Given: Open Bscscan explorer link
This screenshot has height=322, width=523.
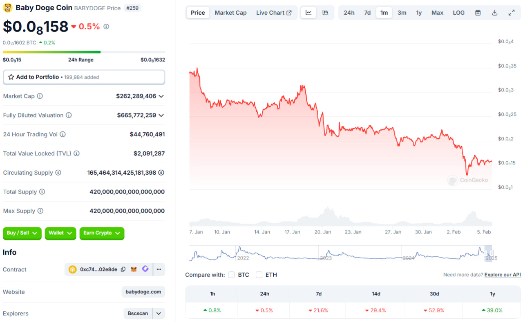Looking at the screenshot, I should [x=138, y=313].
